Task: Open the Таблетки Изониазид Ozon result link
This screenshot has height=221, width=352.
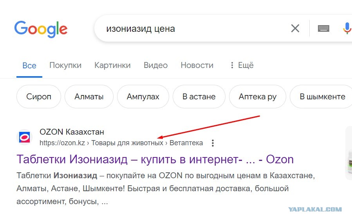Action: [155, 159]
